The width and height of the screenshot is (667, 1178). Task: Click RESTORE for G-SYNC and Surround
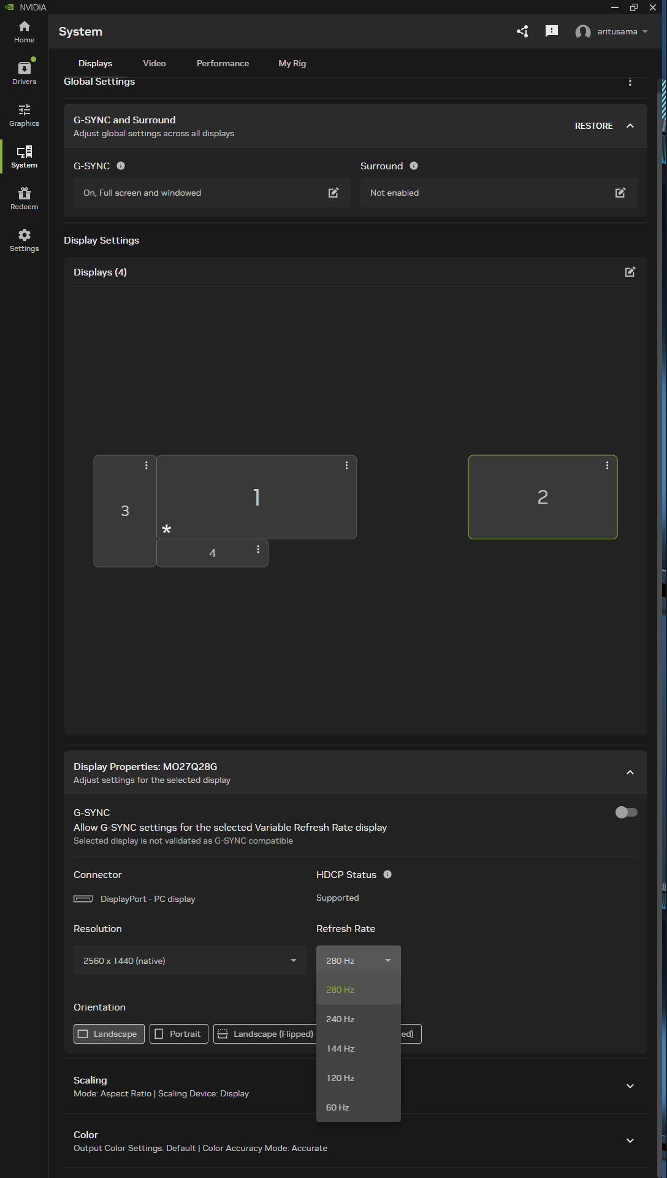593,126
